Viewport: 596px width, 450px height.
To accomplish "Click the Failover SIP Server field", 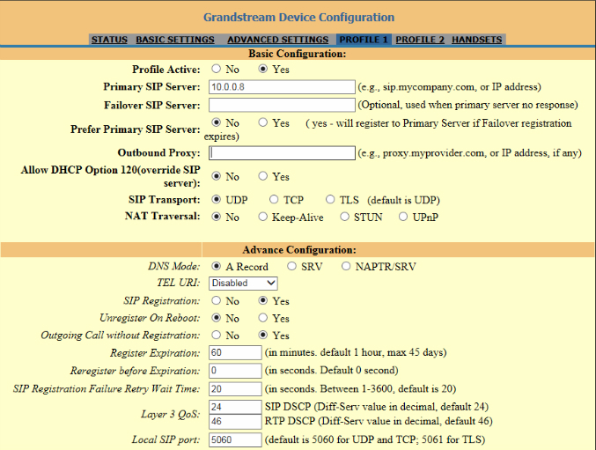I will click(282, 105).
